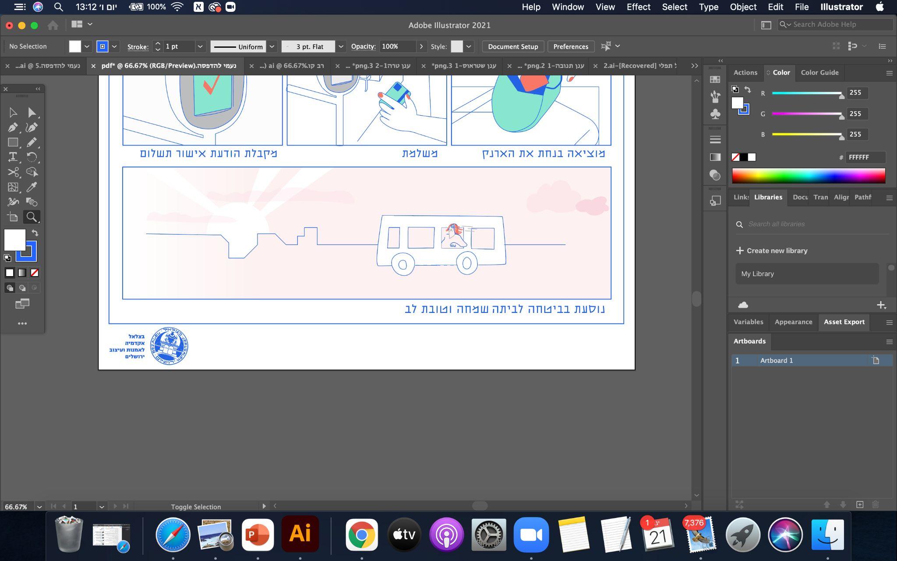Switch paint mode to Gradient
The image size is (897, 561).
(x=22, y=273)
